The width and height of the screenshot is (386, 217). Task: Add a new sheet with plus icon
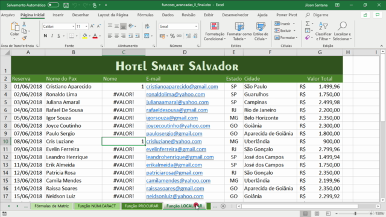(x=223, y=206)
